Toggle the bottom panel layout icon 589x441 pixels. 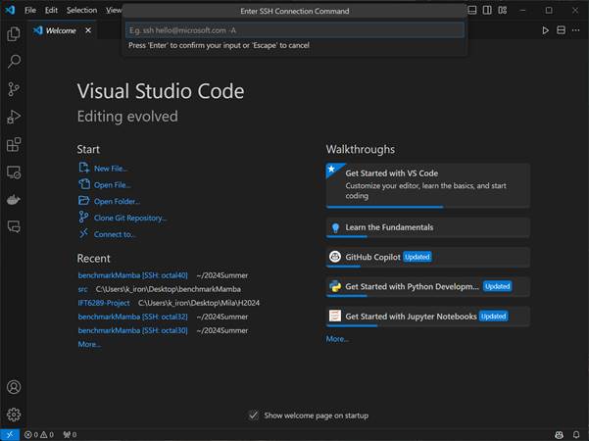click(x=472, y=10)
